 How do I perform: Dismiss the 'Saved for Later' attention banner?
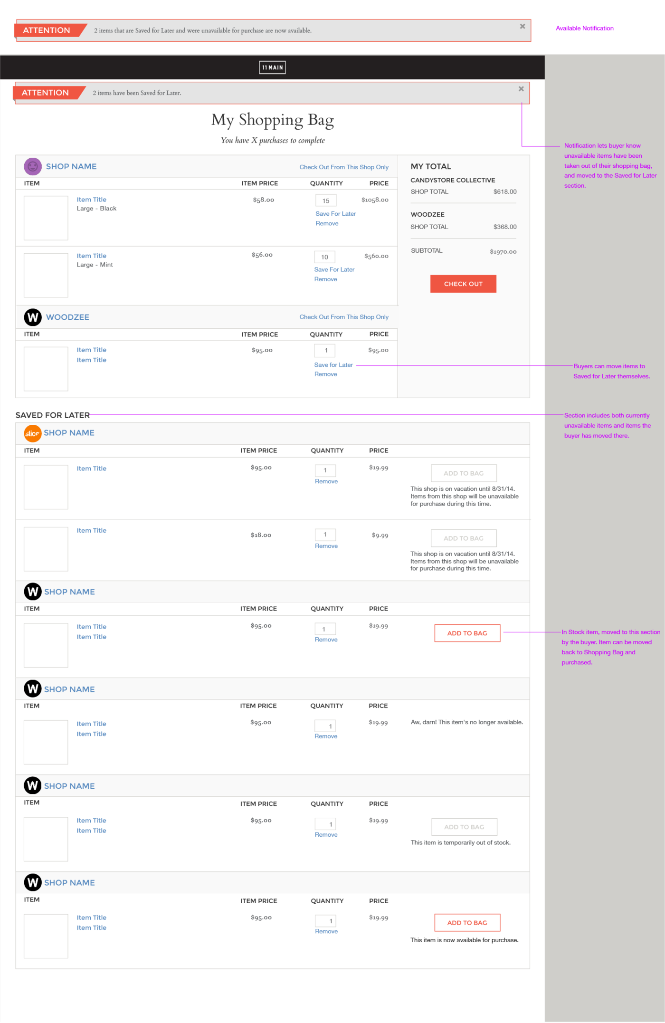click(521, 89)
